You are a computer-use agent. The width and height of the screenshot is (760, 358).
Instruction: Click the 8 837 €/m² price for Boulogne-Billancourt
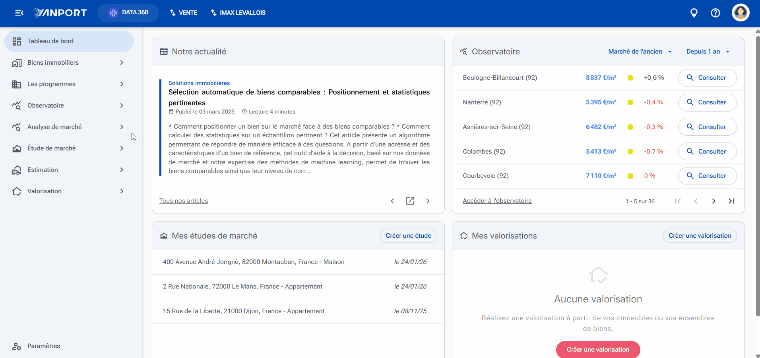coord(601,78)
